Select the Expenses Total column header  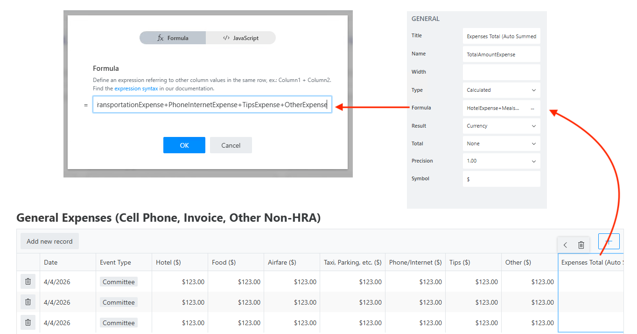[591, 262]
